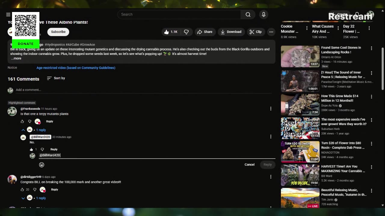Open menu for "Day 32 Flower" video
Viewport: 385px width, 216px height.
369,28
